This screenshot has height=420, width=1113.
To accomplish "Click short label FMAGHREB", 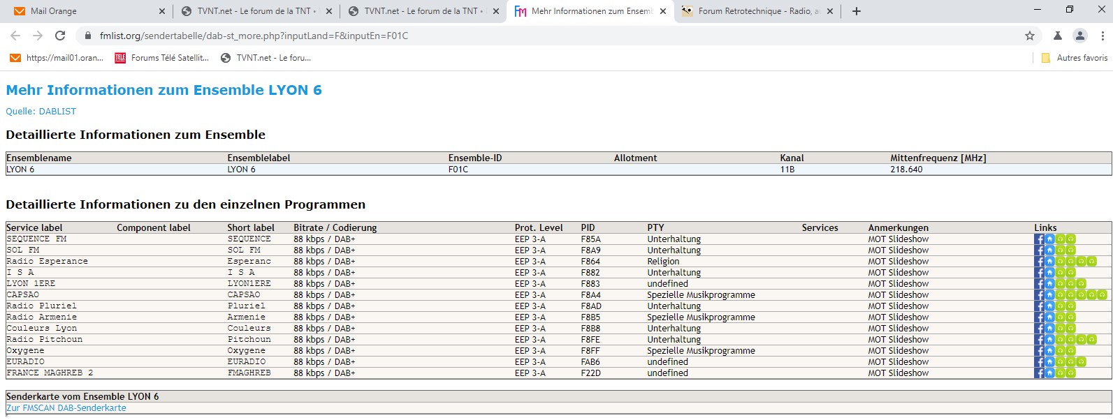I will point(249,373).
